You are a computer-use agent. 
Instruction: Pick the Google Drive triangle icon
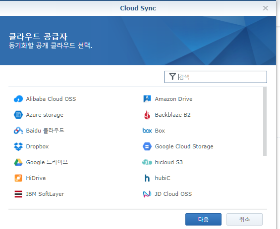click(18, 162)
